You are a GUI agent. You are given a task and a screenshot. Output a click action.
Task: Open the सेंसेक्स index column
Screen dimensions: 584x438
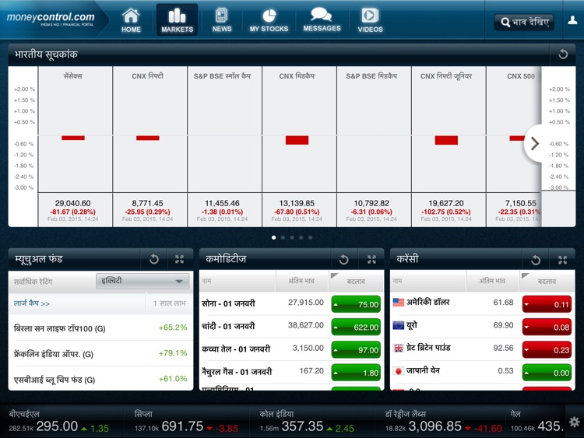click(75, 146)
